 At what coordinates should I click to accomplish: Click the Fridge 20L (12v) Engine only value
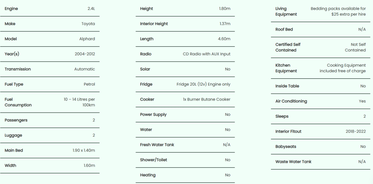tap(203, 84)
